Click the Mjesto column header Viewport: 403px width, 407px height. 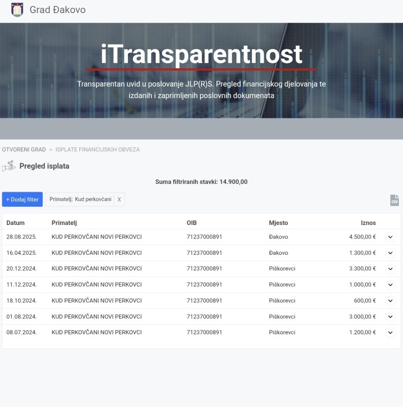click(279, 223)
